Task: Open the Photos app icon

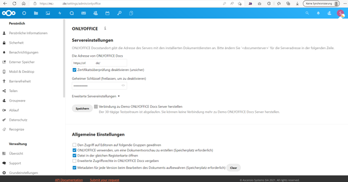Action: [x=48, y=13]
